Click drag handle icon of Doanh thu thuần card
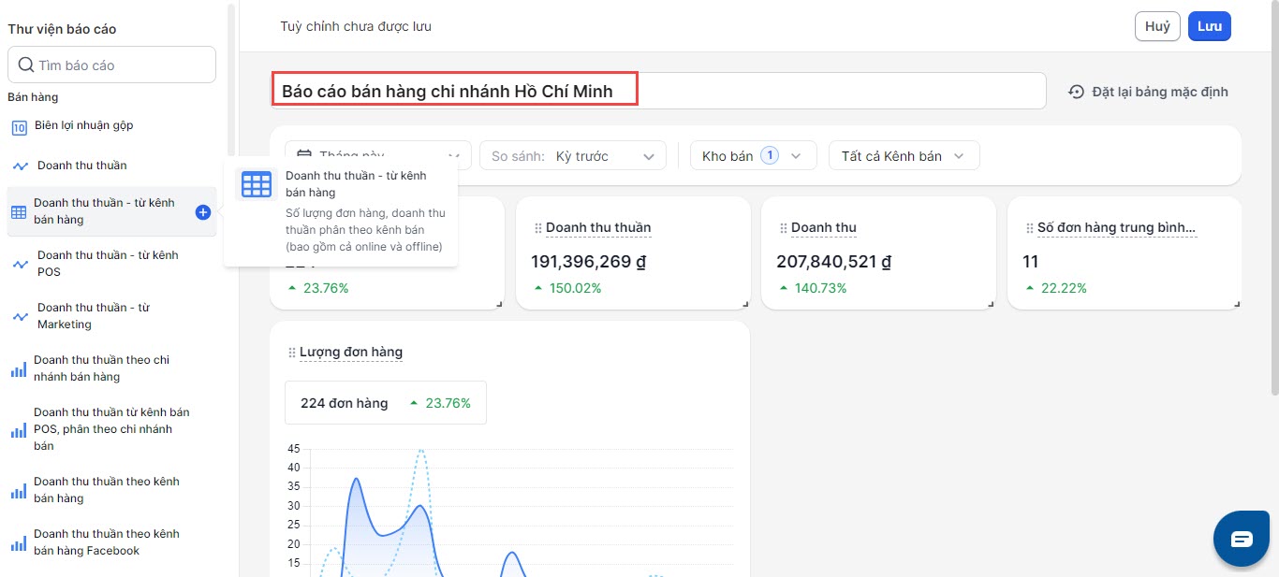Screen dimensions: 1279x577 pos(537,228)
